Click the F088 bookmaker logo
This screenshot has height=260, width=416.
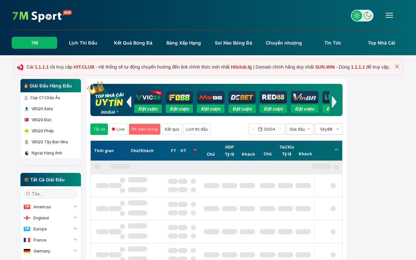point(179,97)
